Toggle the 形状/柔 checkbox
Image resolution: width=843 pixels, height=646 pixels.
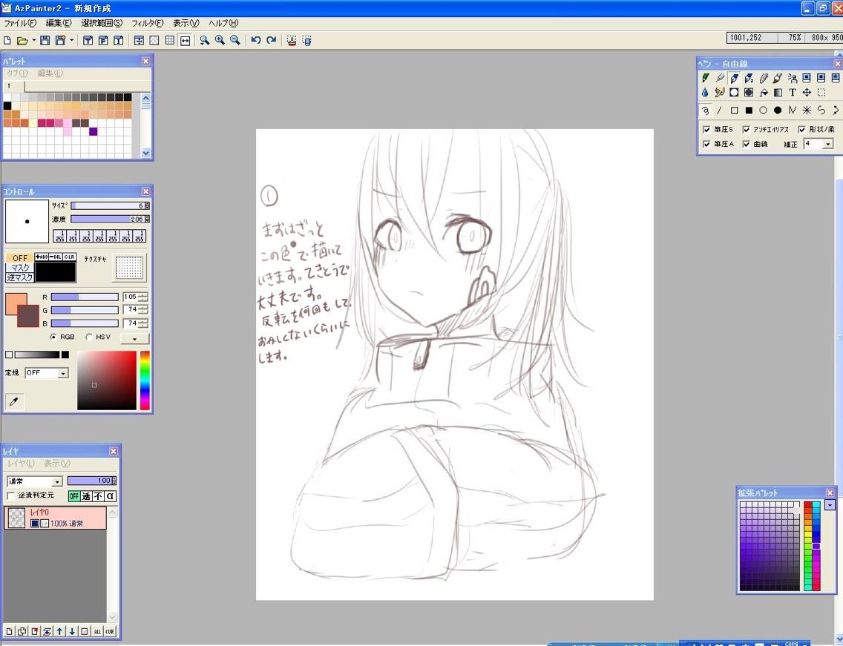click(802, 130)
